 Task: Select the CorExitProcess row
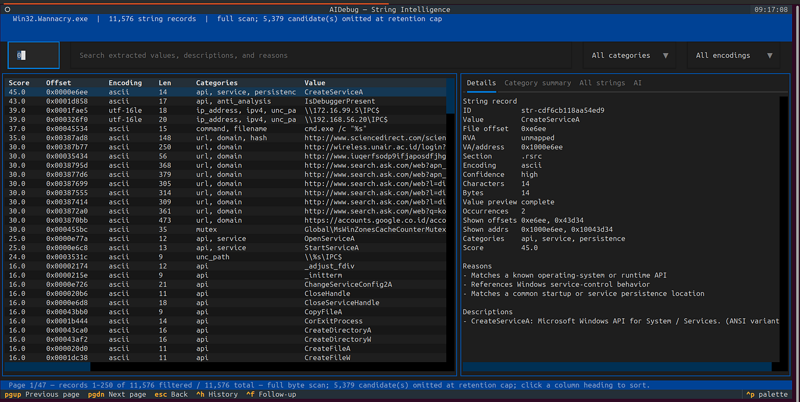click(226, 321)
